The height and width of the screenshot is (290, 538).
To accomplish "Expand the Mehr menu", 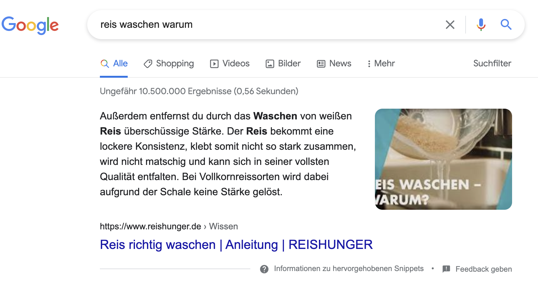I will coord(381,64).
